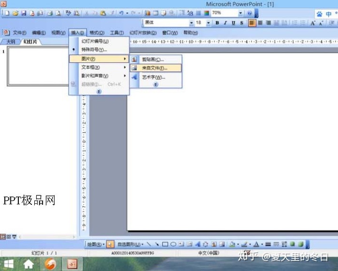Open the 编辑(E) menu
The image size is (338, 271).
(x=39, y=33)
